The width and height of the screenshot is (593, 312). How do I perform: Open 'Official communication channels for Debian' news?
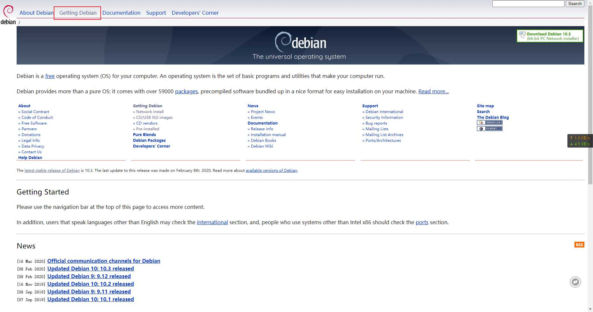[104, 261]
